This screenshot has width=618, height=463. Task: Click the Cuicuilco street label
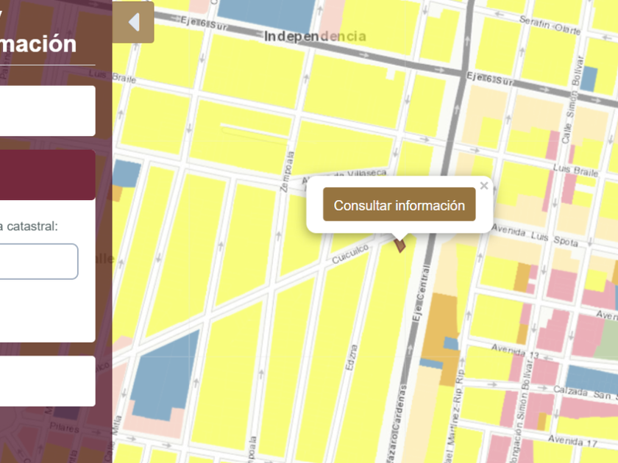click(x=350, y=254)
